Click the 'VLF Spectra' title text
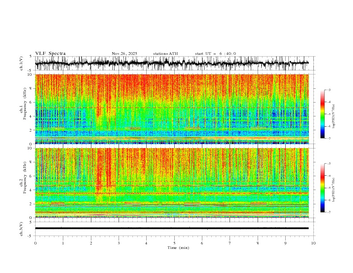The image size is (353, 273). [x=50, y=54]
